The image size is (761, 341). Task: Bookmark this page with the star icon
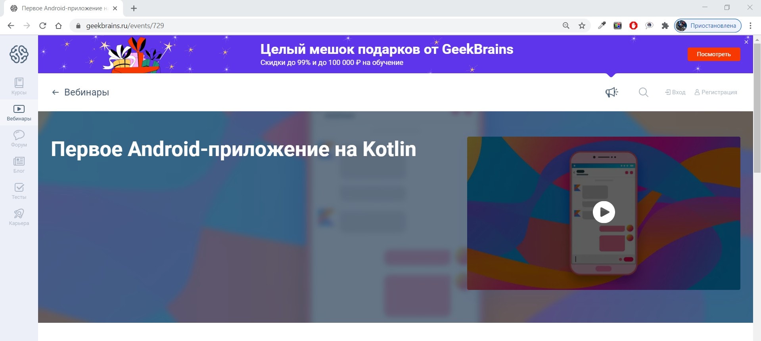(x=582, y=26)
